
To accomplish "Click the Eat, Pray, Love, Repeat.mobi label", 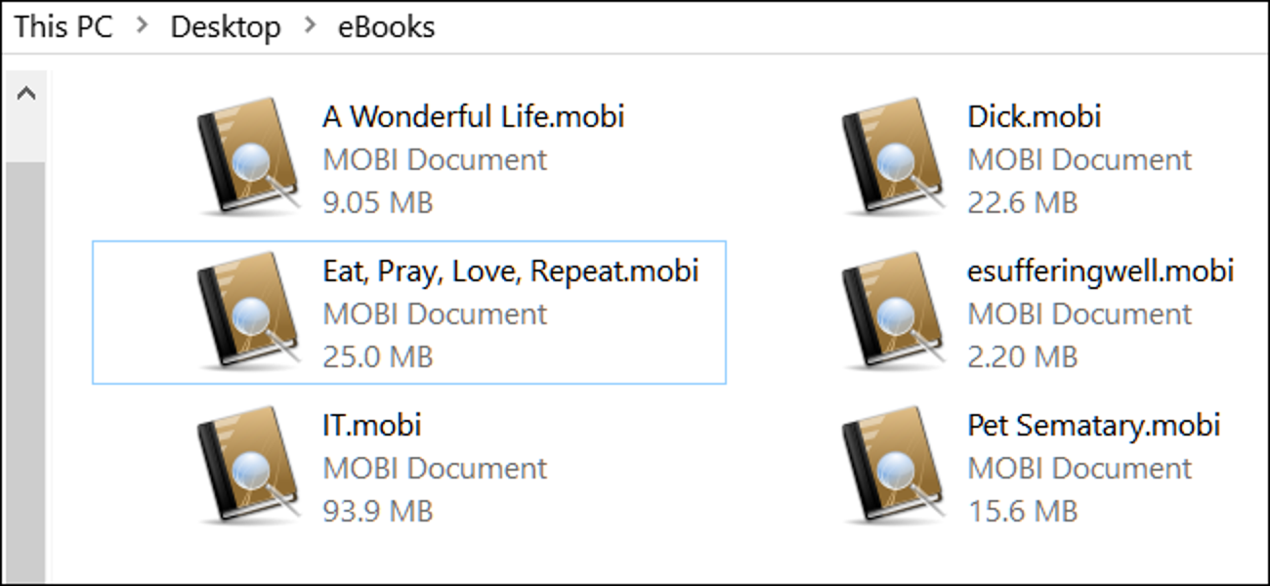I will click(x=510, y=271).
